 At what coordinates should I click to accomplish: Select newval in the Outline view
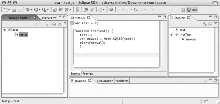pos(191,39)
